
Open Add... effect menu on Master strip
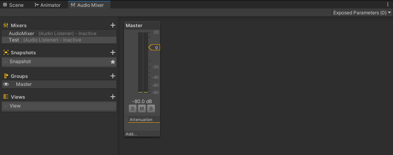(142, 134)
